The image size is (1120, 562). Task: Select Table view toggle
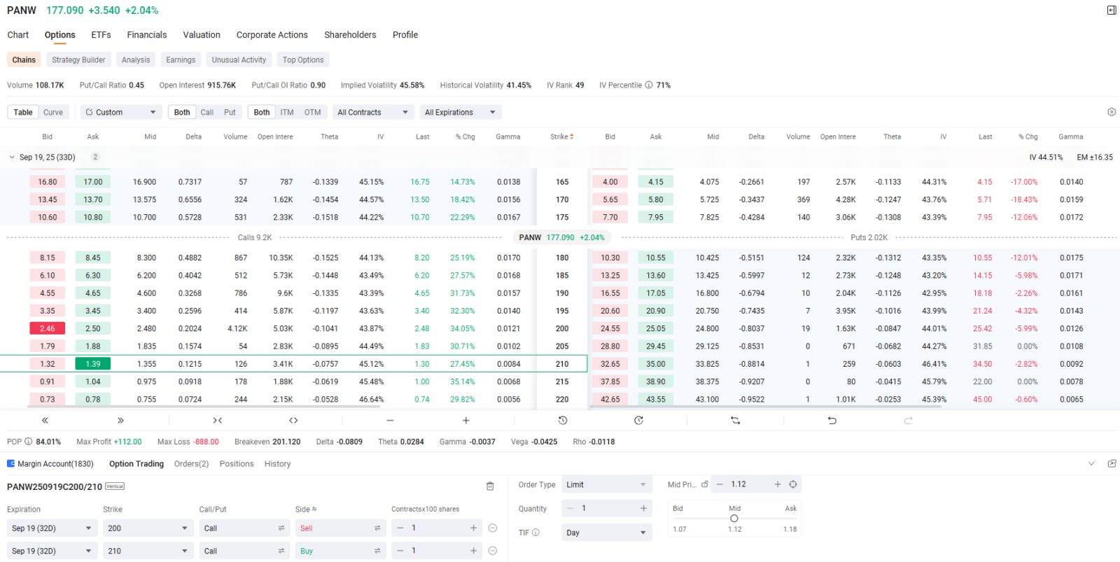pyautogui.click(x=23, y=112)
